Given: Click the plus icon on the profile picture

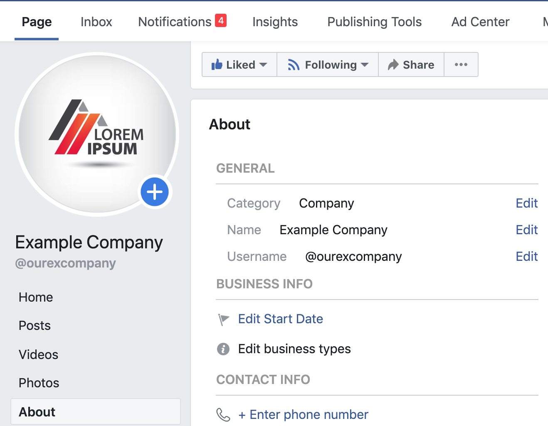Looking at the screenshot, I should click(x=155, y=192).
